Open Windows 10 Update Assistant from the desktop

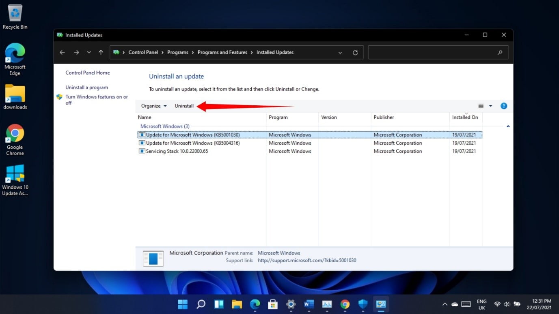click(x=15, y=174)
